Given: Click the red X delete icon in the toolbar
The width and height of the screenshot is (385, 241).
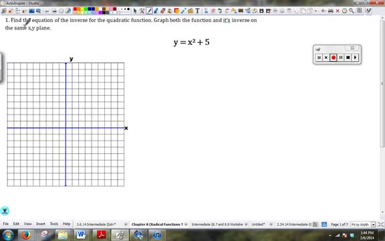Looking at the screenshot, I should pyautogui.click(x=338, y=11).
